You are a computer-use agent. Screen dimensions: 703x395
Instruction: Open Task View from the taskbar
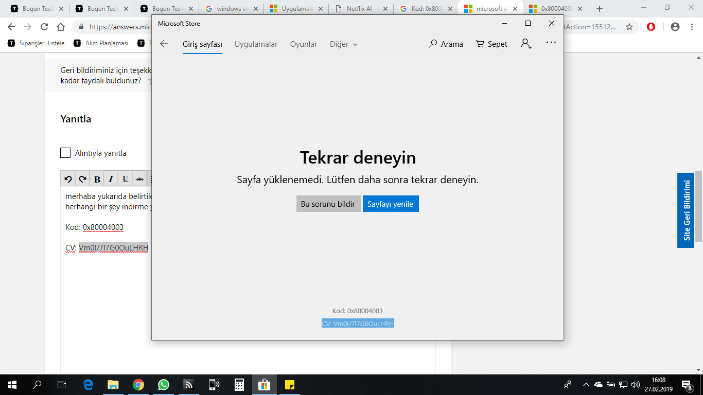pyautogui.click(x=62, y=384)
